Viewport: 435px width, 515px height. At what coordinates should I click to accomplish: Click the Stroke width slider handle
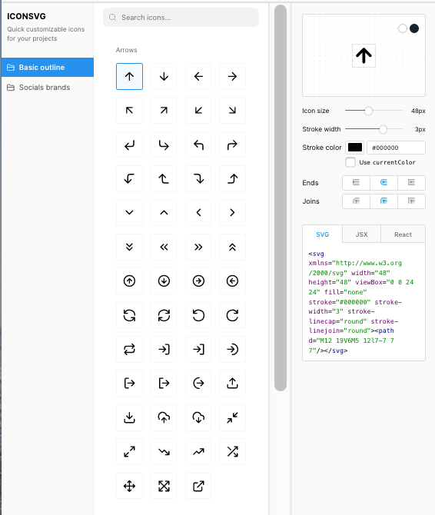click(383, 129)
